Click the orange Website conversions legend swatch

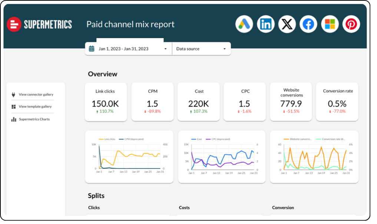(x=286, y=139)
